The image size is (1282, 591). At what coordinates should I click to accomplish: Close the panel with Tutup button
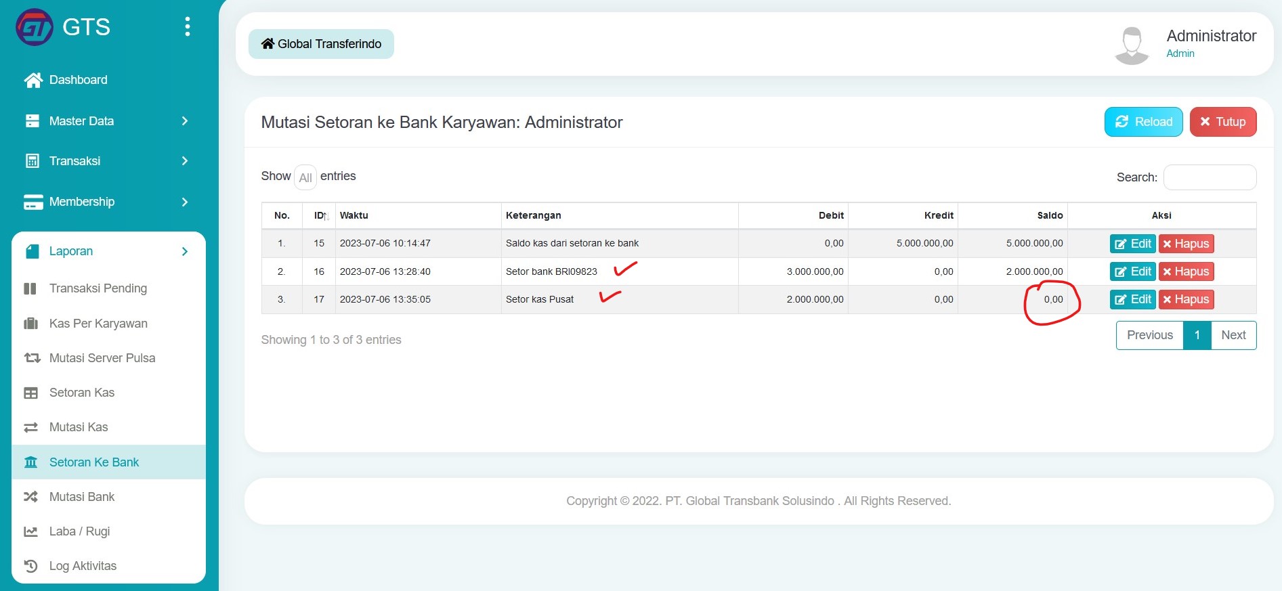point(1223,122)
